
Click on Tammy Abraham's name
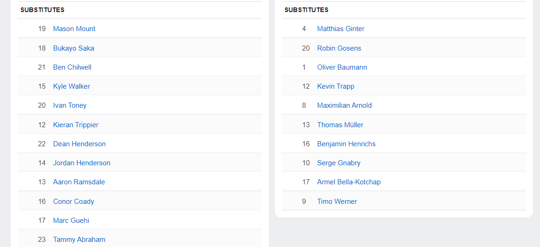pos(79,240)
